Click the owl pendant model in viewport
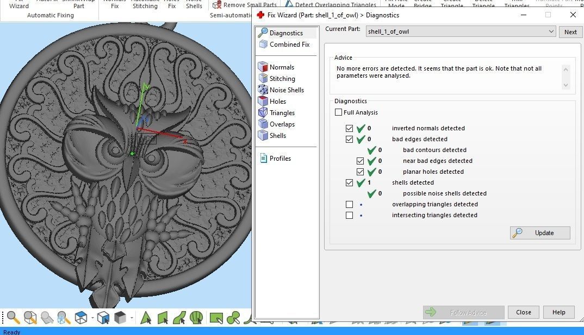Screen dimensions: 584x335 pyautogui.click(x=126, y=166)
